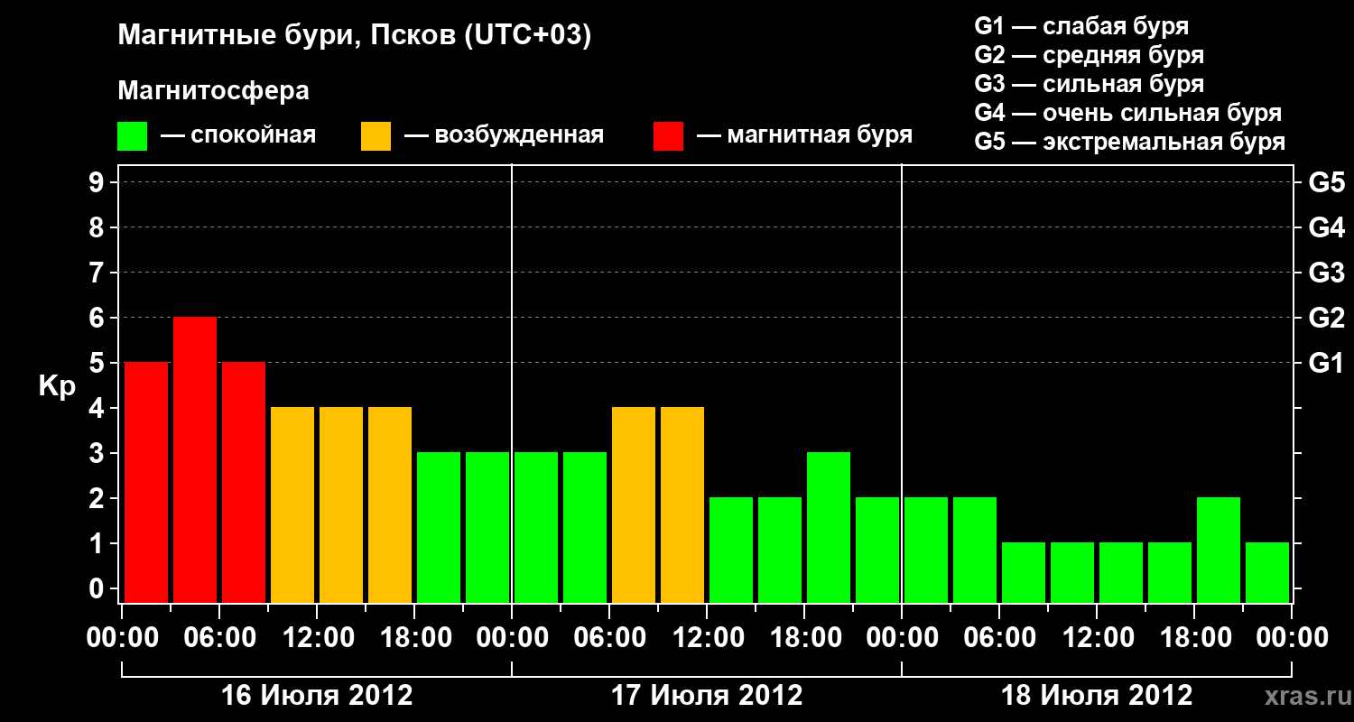Image resolution: width=1354 pixels, height=722 pixels.
Task: Click the yellow bar at 09:00–12:00 on 17 Июля
Action: (x=682, y=505)
